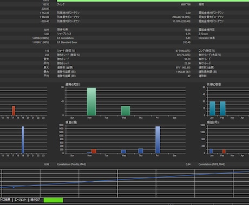
Task: Click the blue Jan bar in monthly profit chart
Action: pyautogui.click(x=211, y=151)
